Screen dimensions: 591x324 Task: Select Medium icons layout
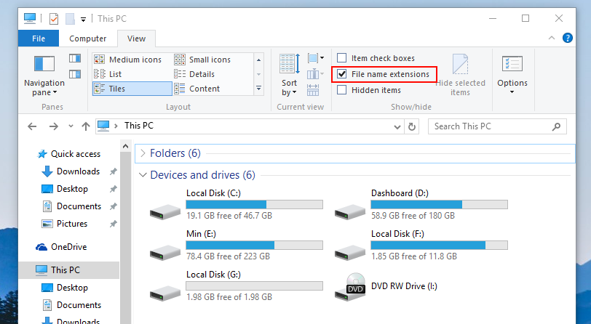coord(128,60)
